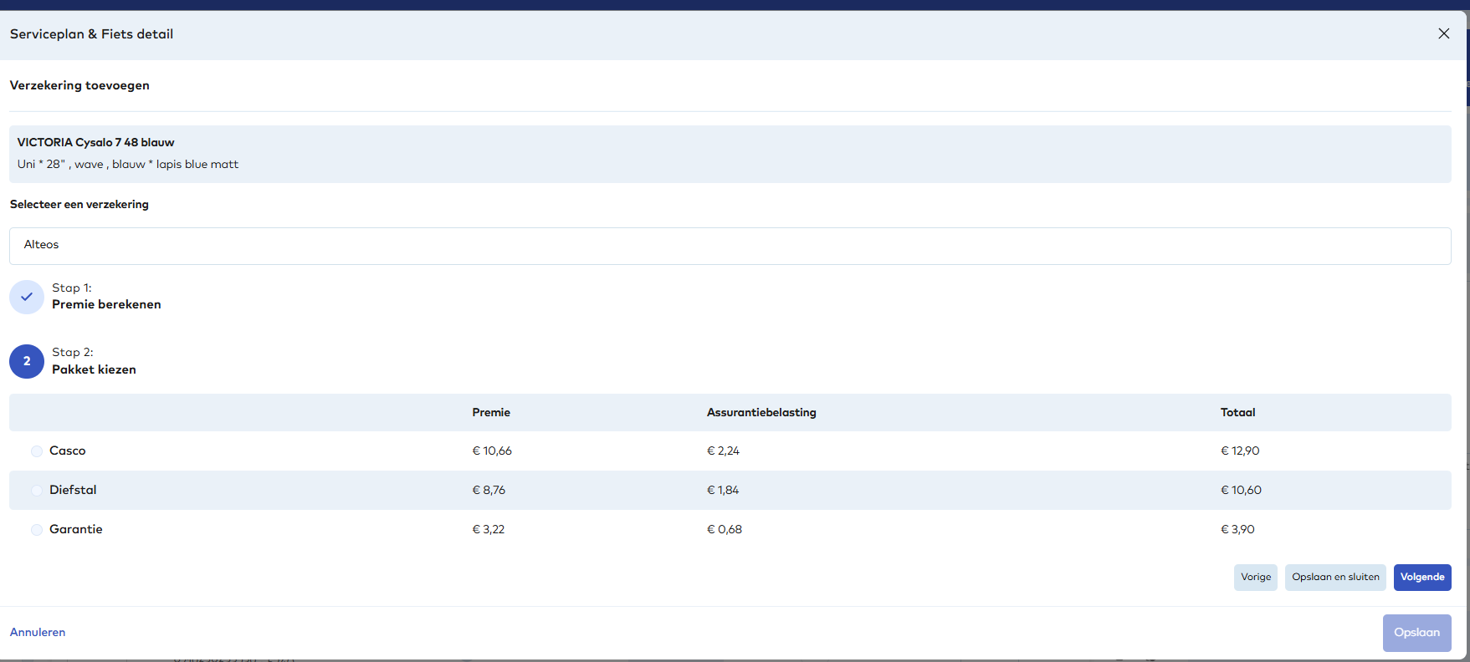Image resolution: width=1470 pixels, height=662 pixels.
Task: Click the Stap 1 completed checkmark icon
Action: pos(27,297)
